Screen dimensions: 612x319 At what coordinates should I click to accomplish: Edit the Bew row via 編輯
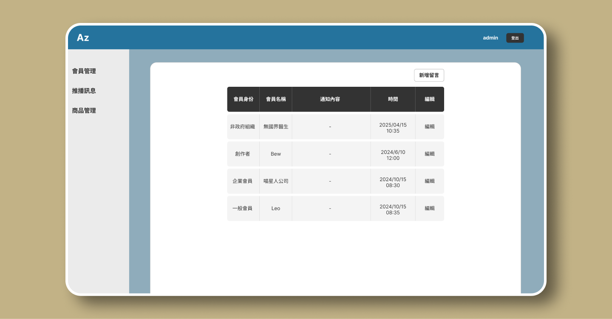429,154
